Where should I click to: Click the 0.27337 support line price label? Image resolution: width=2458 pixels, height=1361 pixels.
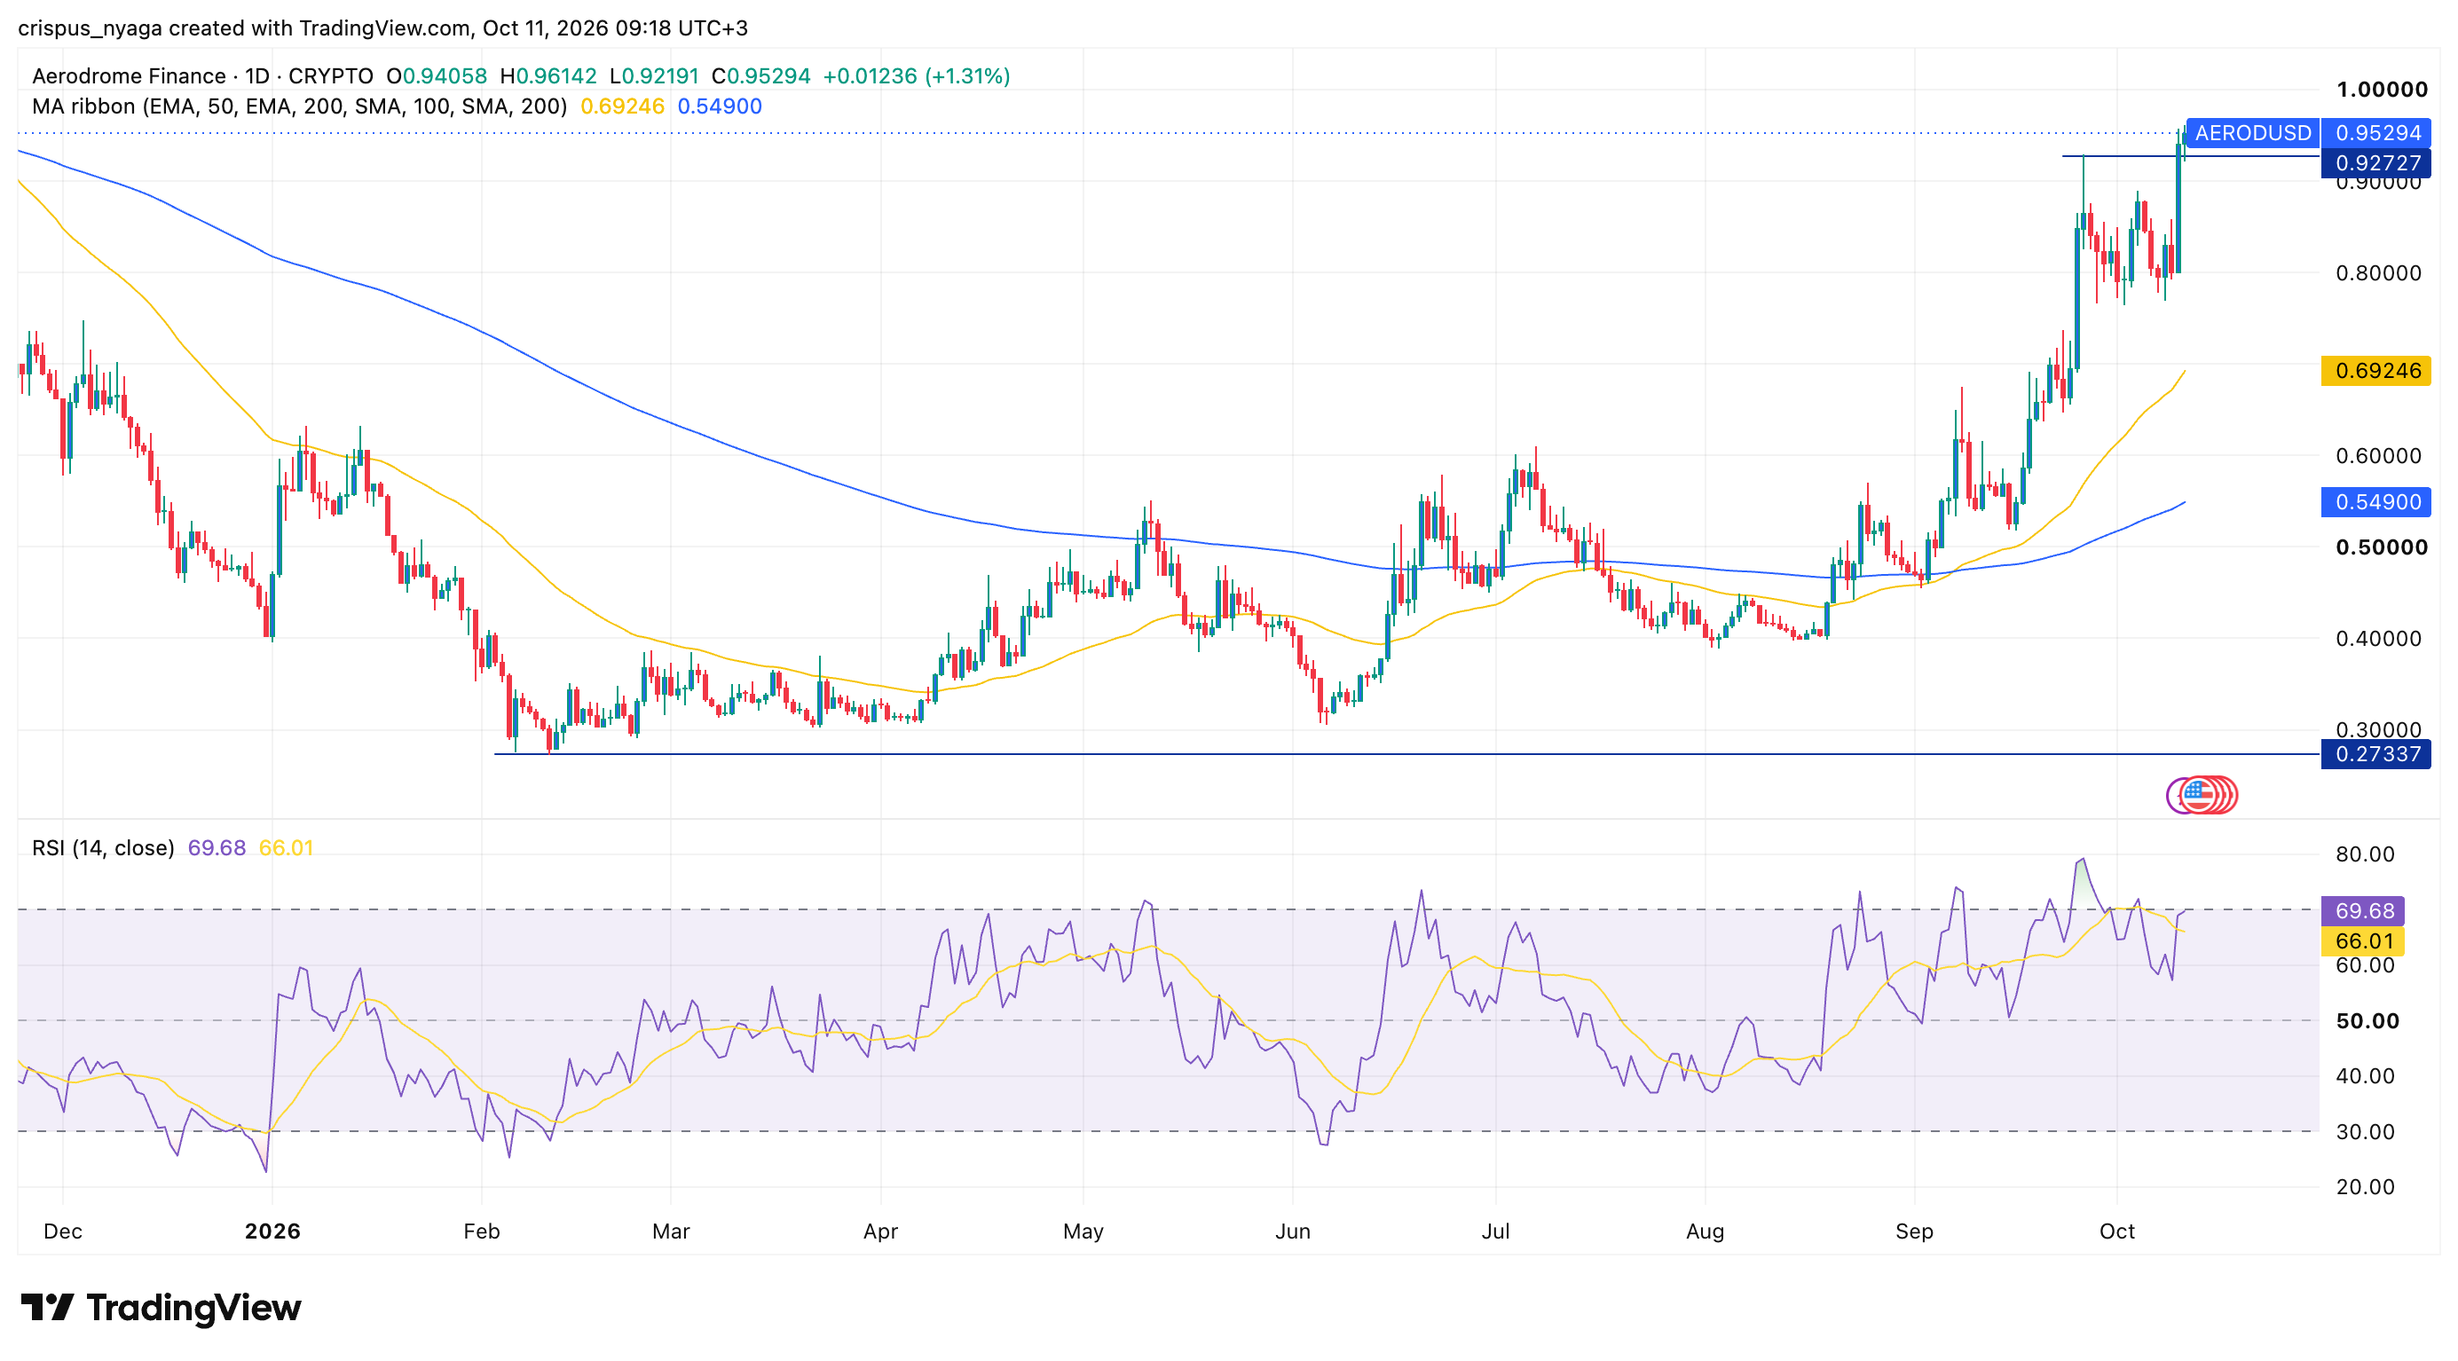click(2377, 754)
